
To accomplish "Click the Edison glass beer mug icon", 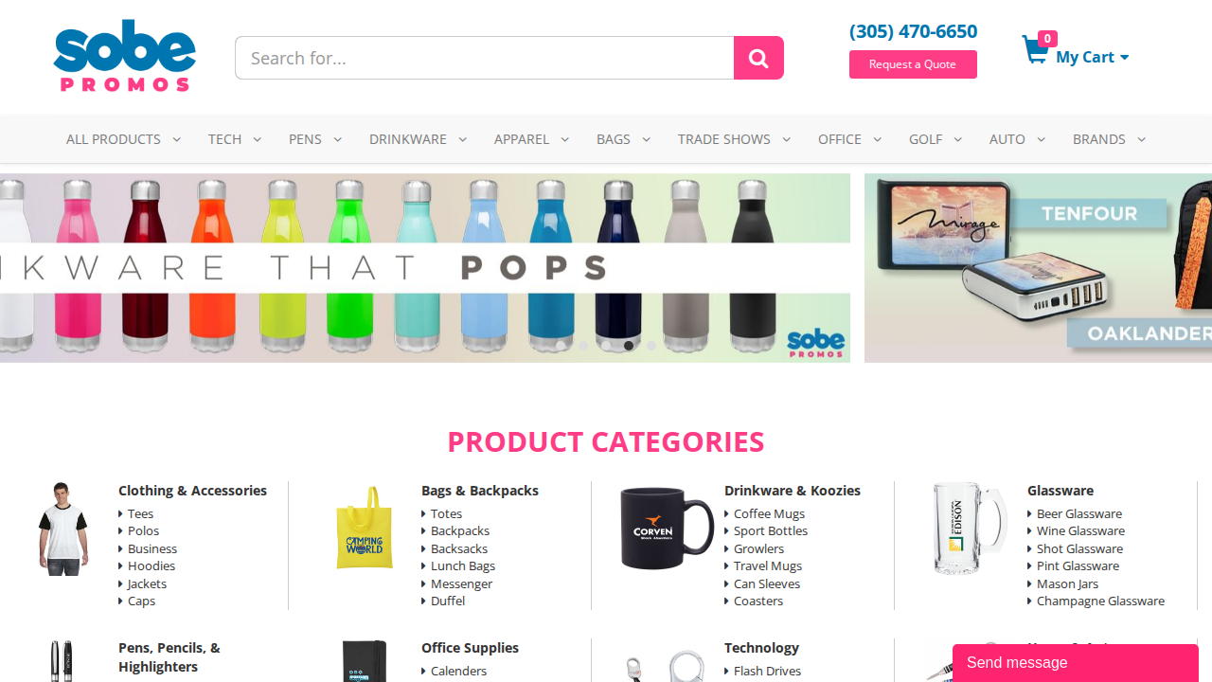I will click(969, 528).
